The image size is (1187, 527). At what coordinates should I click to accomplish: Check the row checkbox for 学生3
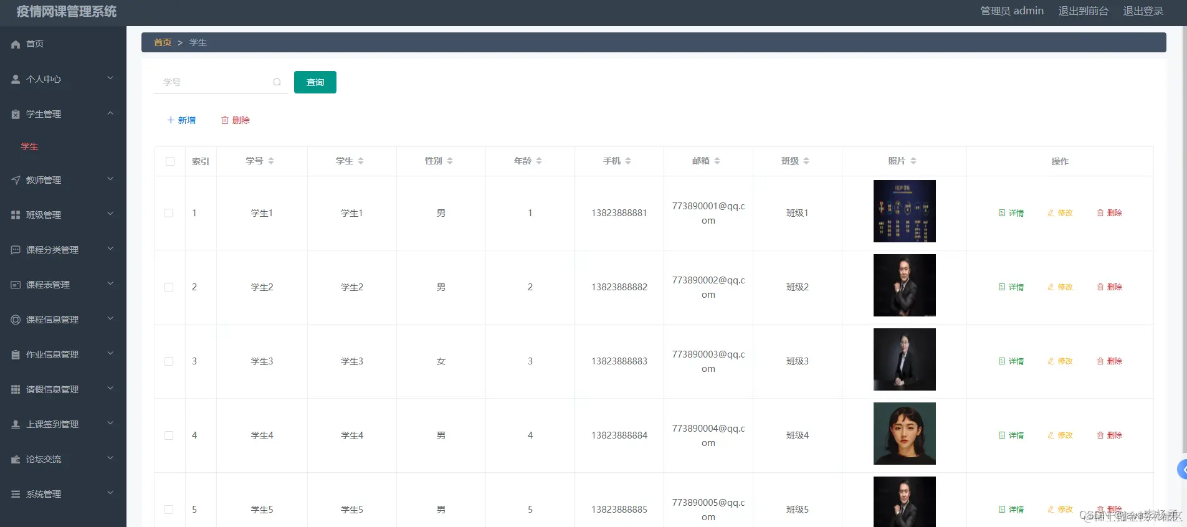coord(169,361)
